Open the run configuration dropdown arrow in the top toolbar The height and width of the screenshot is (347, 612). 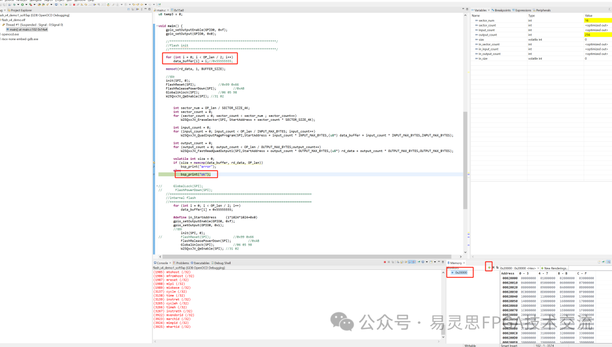[x=26, y=5]
